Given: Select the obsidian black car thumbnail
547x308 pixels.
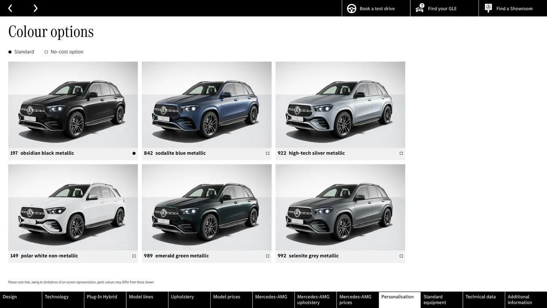Looking at the screenshot, I should [x=73, y=105].
